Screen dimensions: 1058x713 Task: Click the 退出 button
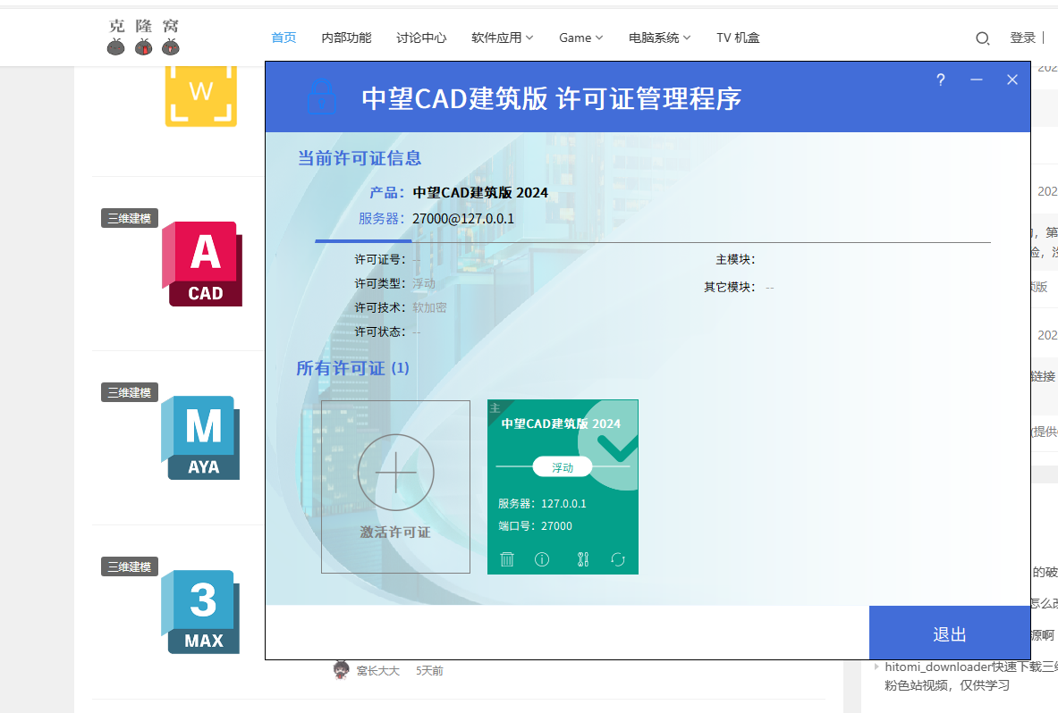[x=950, y=633]
